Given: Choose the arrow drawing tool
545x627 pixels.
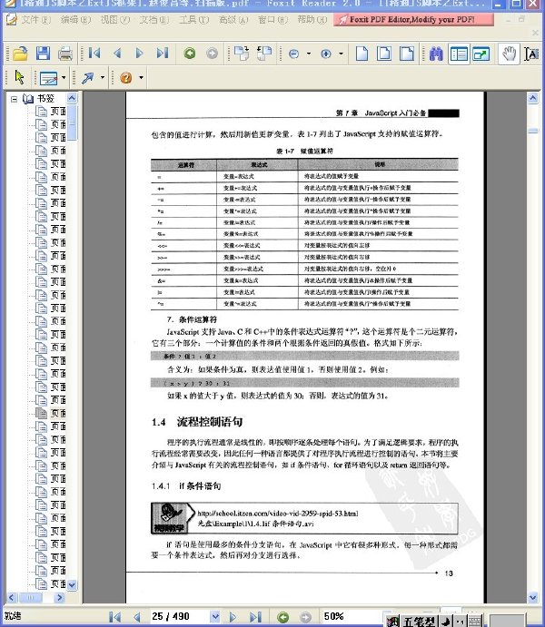Looking at the screenshot, I should click(87, 77).
